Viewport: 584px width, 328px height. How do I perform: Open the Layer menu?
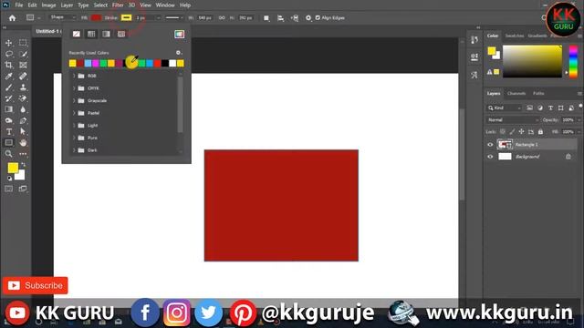[67, 5]
